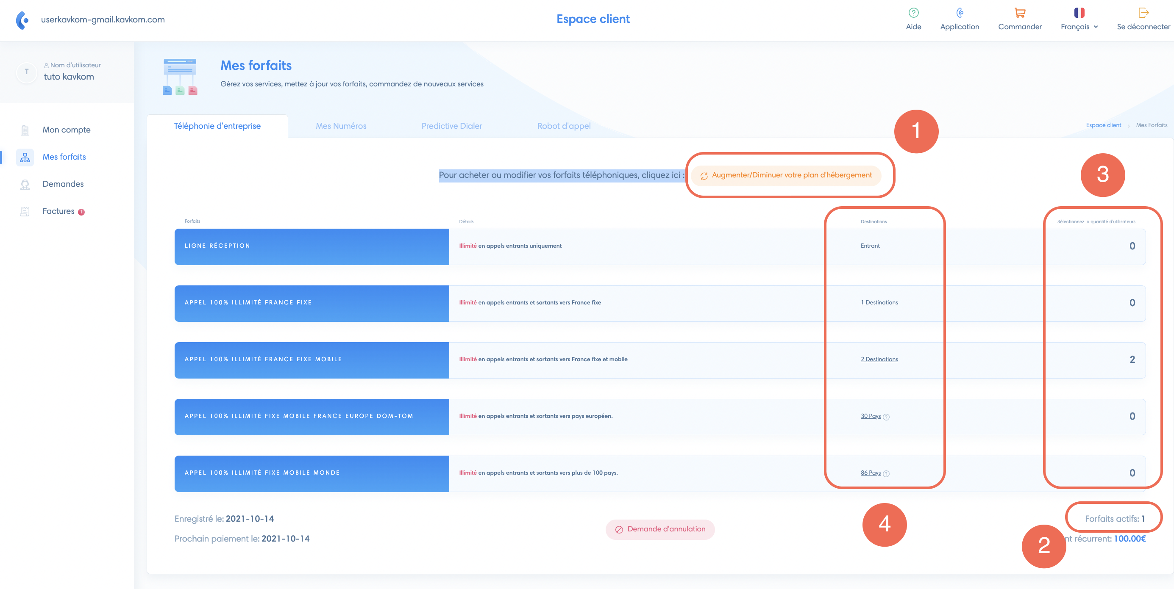Click the Factures receipt icon

[x=25, y=212]
